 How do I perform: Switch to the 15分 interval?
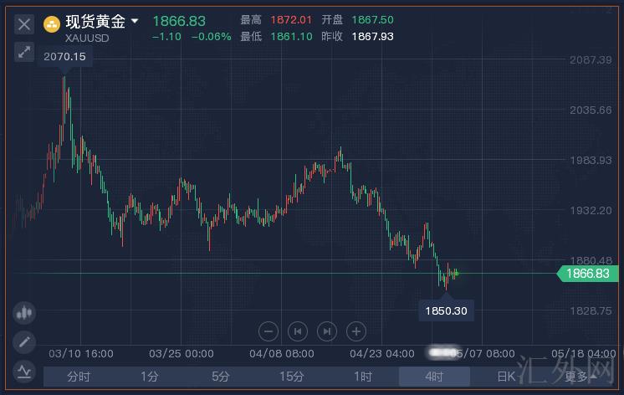291,377
